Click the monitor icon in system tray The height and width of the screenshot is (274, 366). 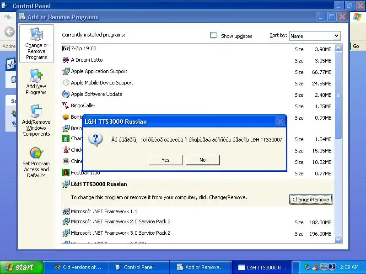tap(323, 267)
